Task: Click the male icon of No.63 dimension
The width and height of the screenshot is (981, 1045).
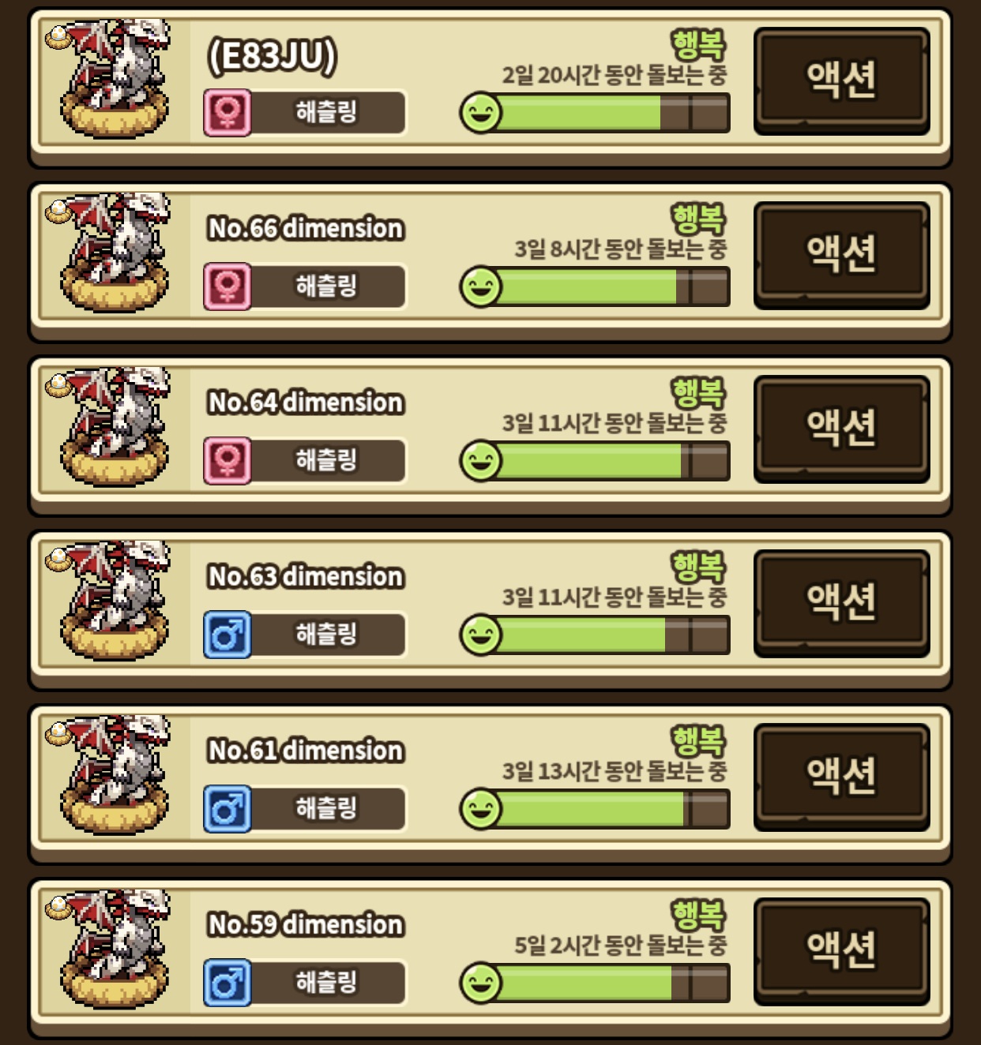Action: tap(227, 635)
